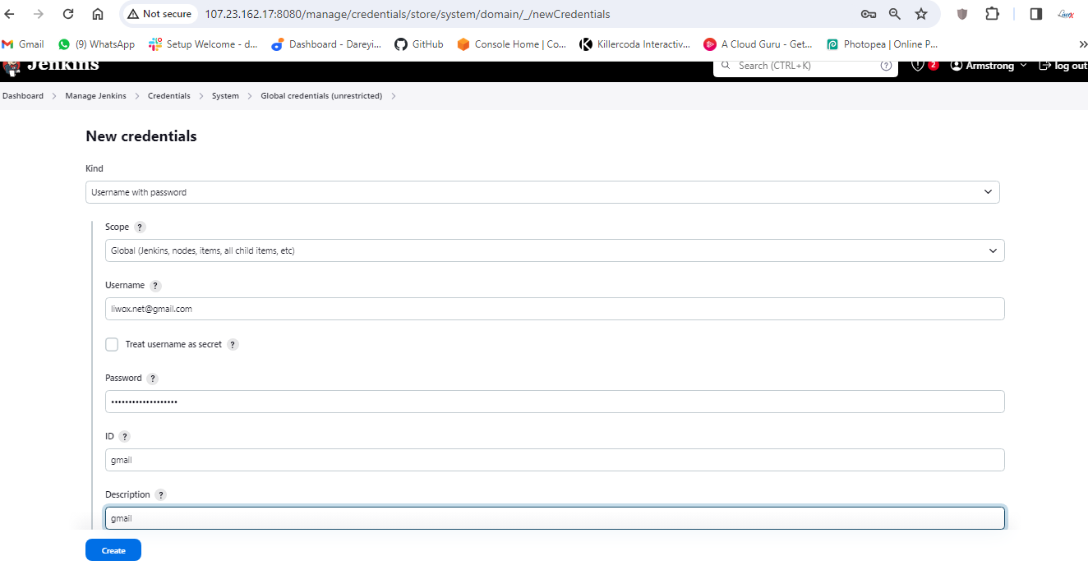Open the Kind dropdown
This screenshot has height=565, width=1088.
tap(542, 192)
